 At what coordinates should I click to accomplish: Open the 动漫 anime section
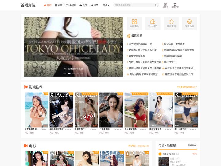point(83,5)
